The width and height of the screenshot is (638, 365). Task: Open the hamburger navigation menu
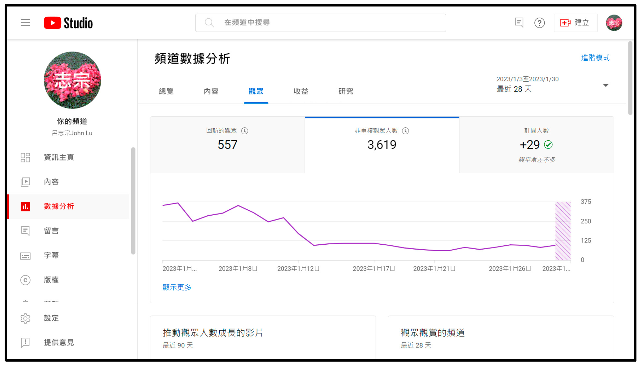coord(25,23)
